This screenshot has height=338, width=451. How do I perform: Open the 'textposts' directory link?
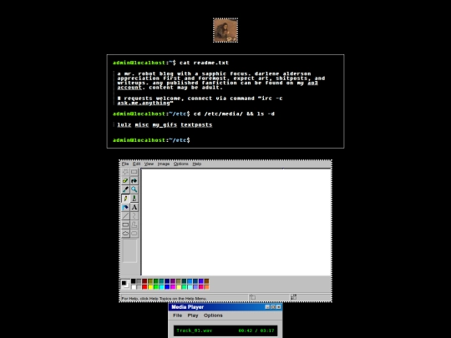(196, 124)
